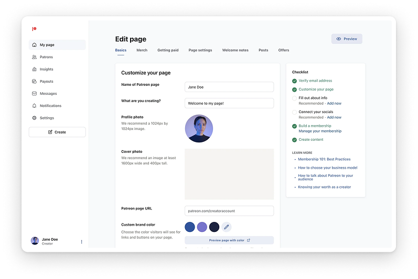Open Manage your membership link
This screenshot has width=418, height=279.
[320, 131]
